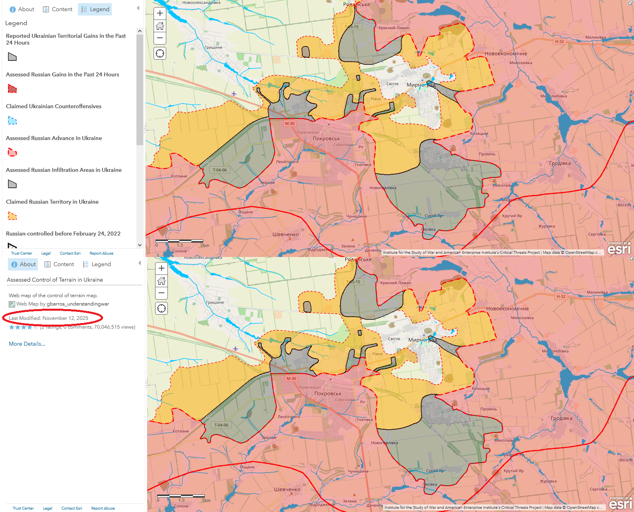
Task: Collapse the side panel beside the Legend tab
Action: [x=138, y=8]
